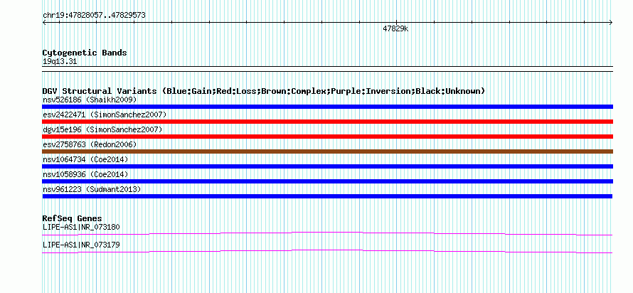
Task: Click the red bar for dgv15e196
Action: pyautogui.click(x=327, y=137)
